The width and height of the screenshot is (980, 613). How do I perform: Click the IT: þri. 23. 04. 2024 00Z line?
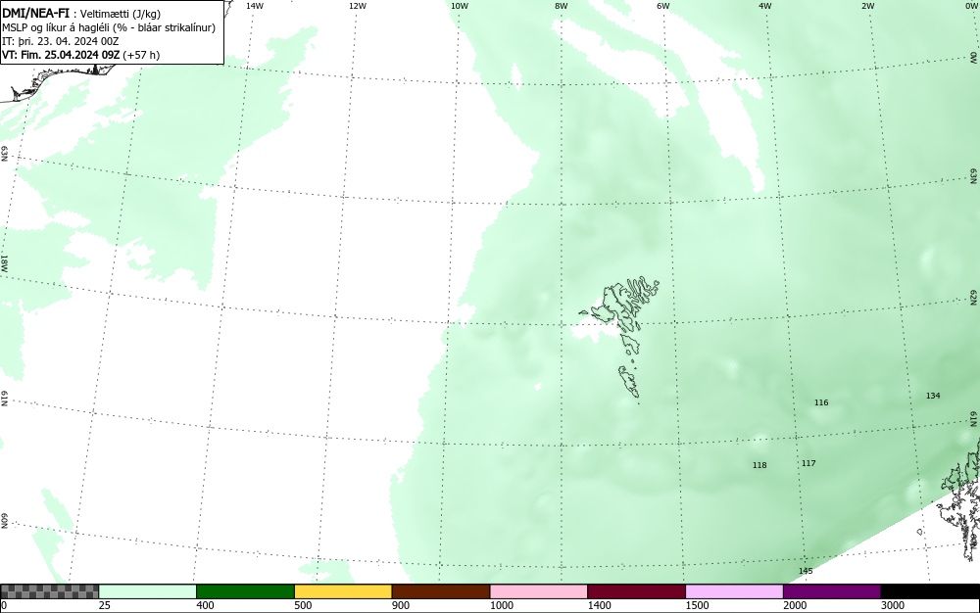[x=61, y=41]
